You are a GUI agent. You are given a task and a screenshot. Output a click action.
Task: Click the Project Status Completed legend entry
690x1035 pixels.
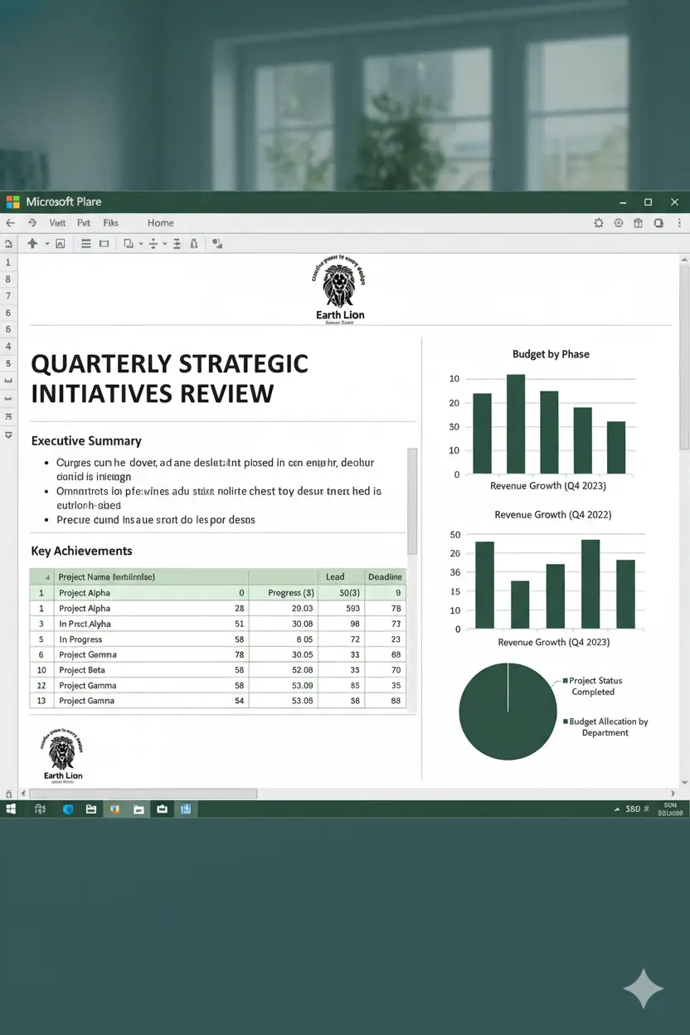click(x=592, y=686)
